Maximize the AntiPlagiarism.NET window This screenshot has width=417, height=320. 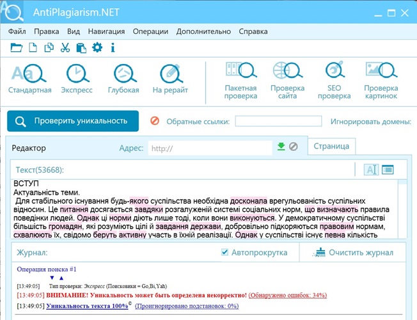[x=391, y=13]
